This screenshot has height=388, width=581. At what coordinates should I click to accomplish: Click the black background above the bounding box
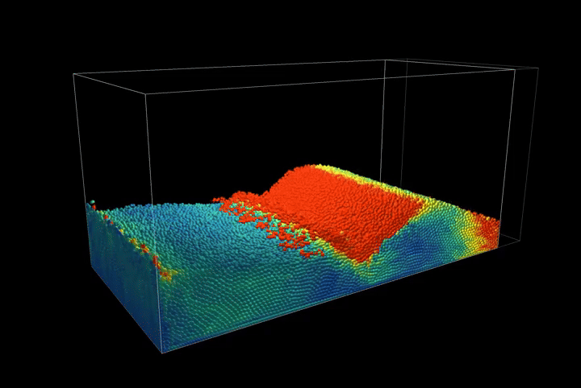[290, 28]
